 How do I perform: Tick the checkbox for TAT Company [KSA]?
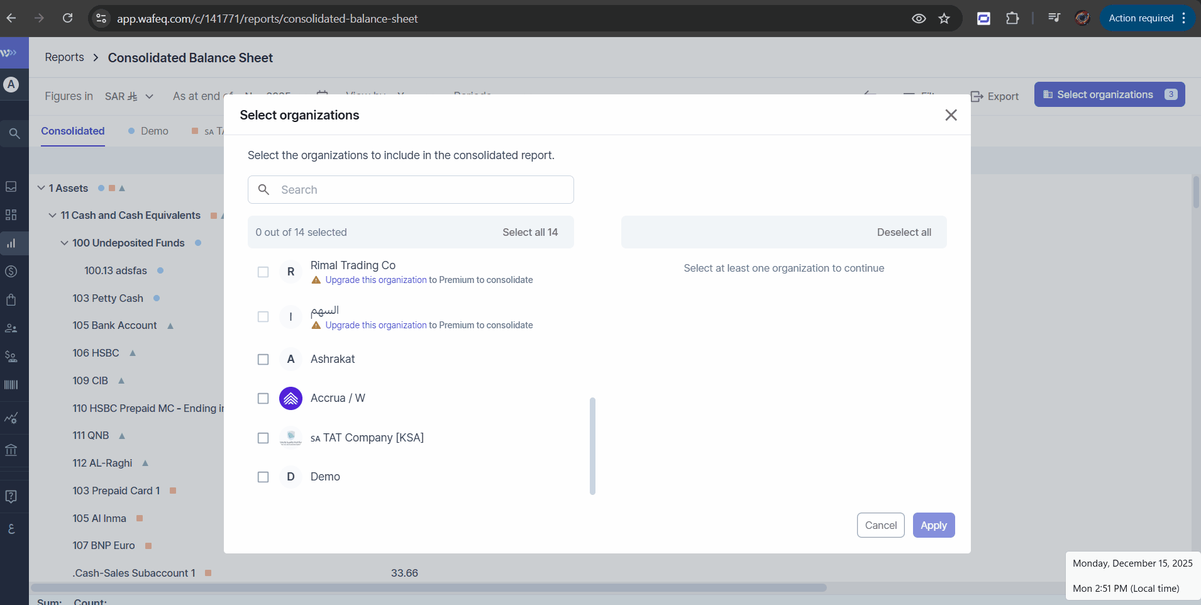pyautogui.click(x=263, y=438)
